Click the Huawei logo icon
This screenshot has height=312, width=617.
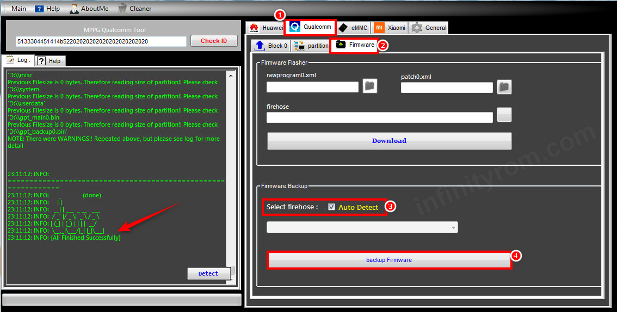254,28
